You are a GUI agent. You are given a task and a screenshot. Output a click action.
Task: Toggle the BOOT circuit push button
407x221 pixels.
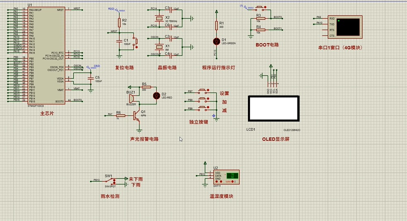coord(260,8)
